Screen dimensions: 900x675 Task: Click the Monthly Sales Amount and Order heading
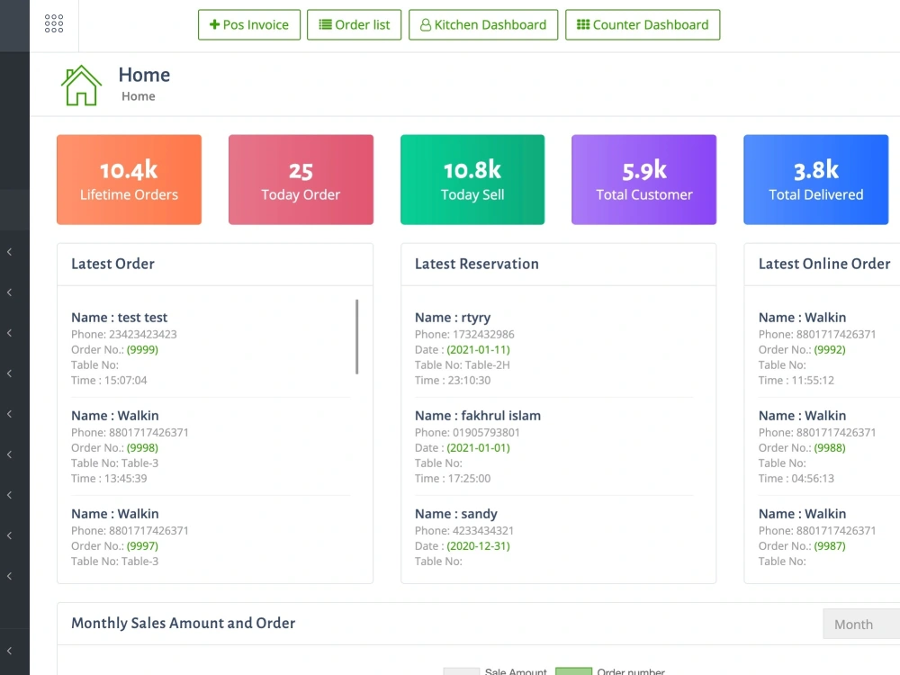click(x=183, y=624)
